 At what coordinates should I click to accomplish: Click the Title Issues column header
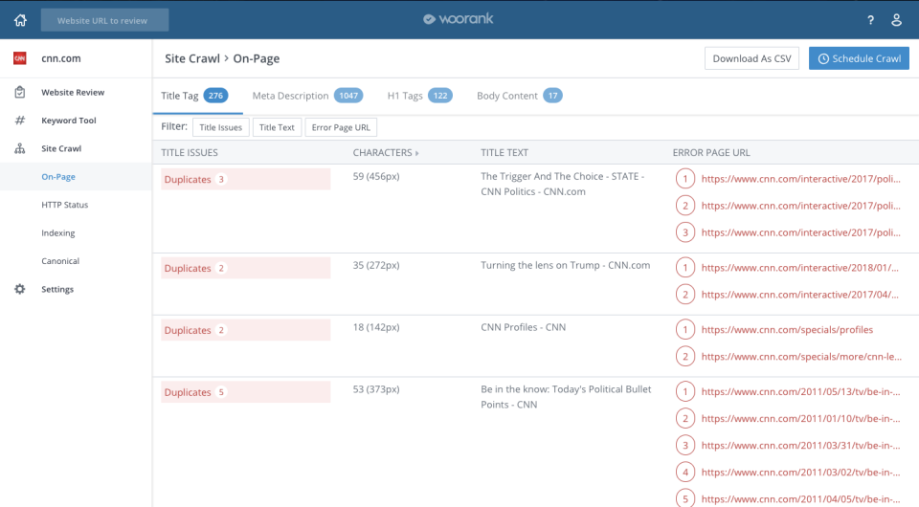tap(190, 152)
